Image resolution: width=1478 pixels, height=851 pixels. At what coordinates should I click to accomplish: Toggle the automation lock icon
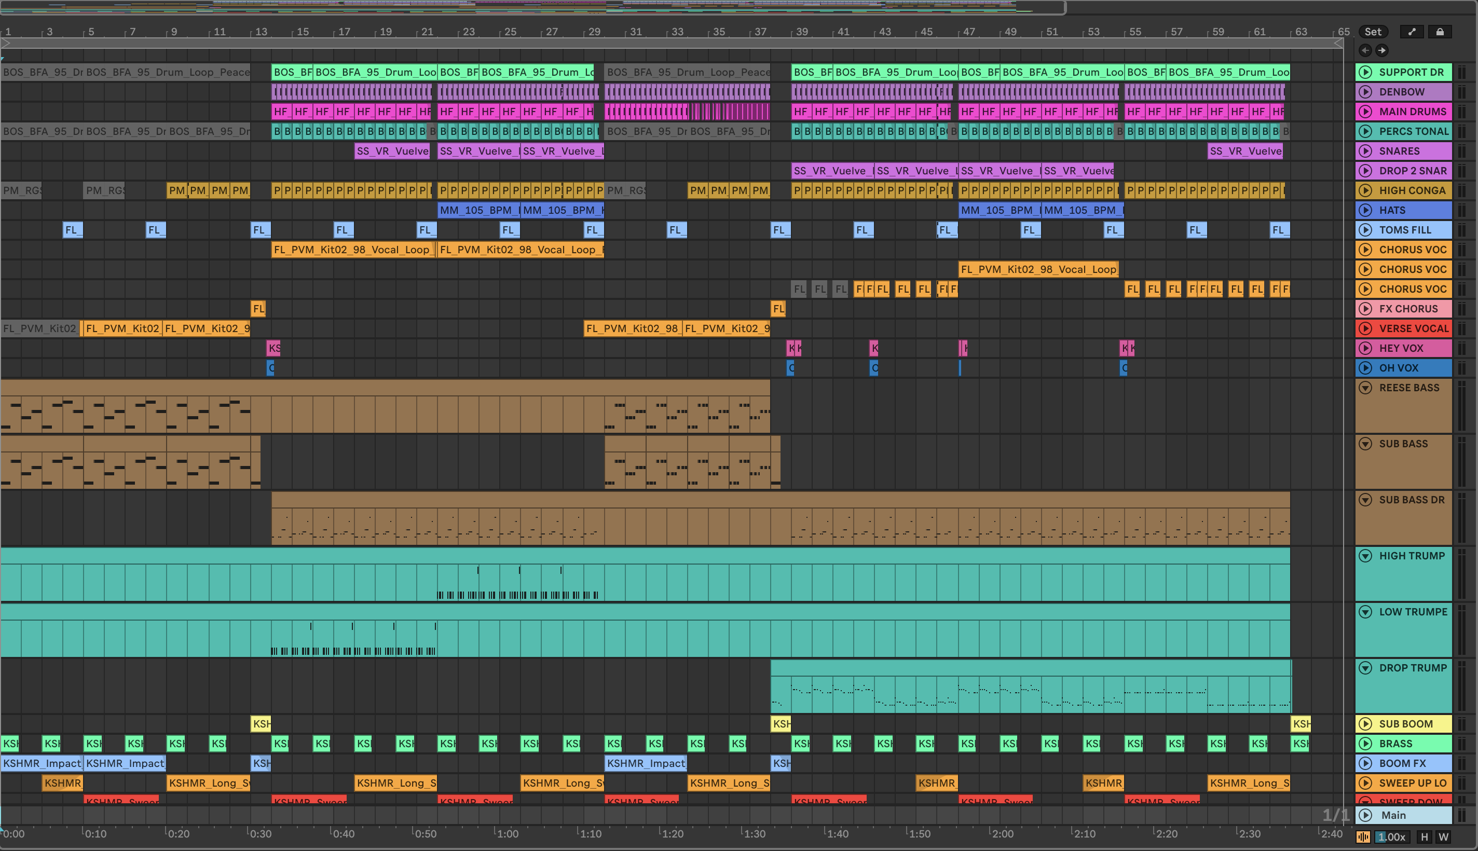(1440, 32)
